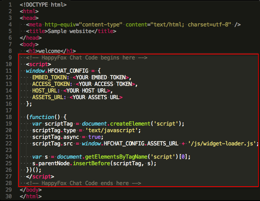Click the ASSETS_URL key on line 15
The width and height of the screenshot is (260, 201).
48,97
